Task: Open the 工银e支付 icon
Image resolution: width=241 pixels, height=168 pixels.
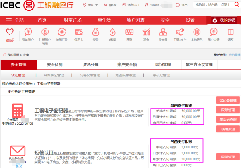Action: click(180, 32)
